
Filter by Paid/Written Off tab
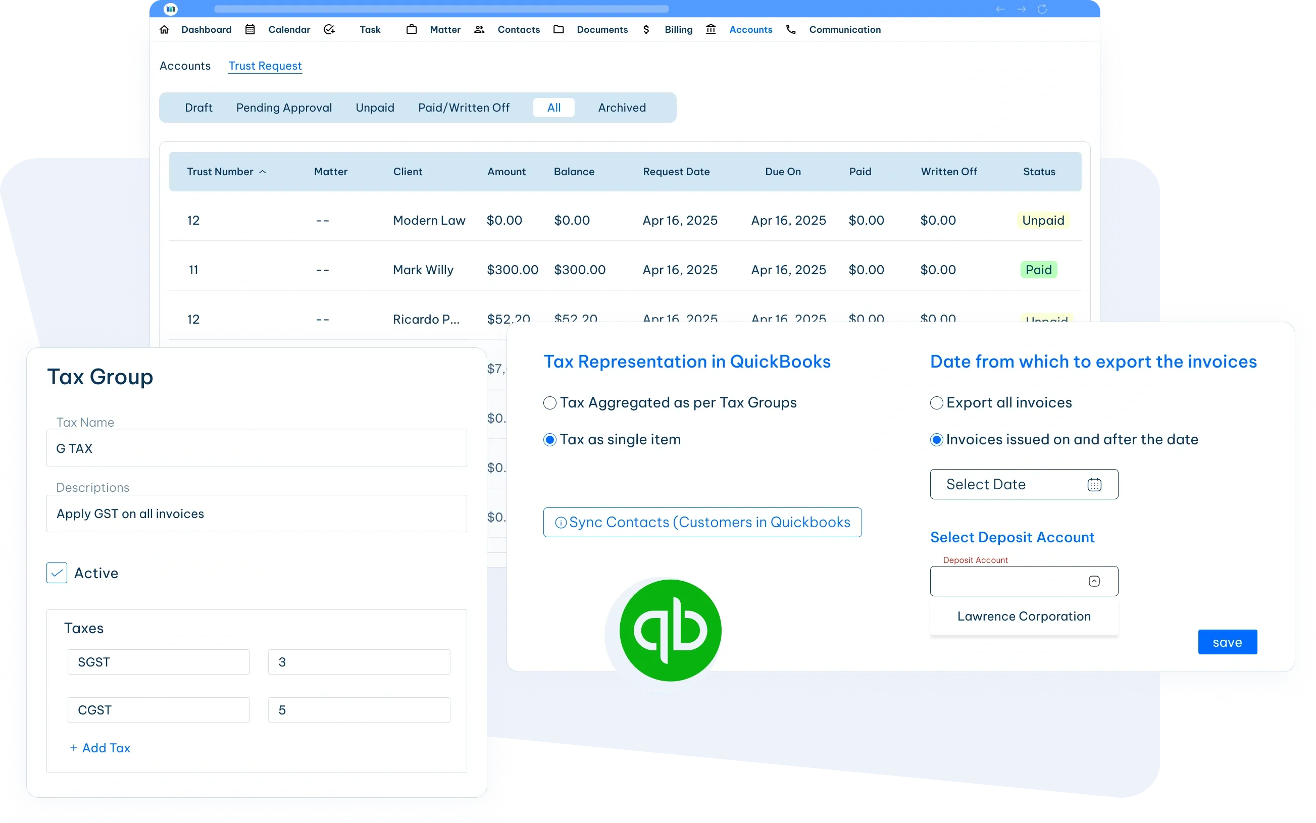(464, 108)
